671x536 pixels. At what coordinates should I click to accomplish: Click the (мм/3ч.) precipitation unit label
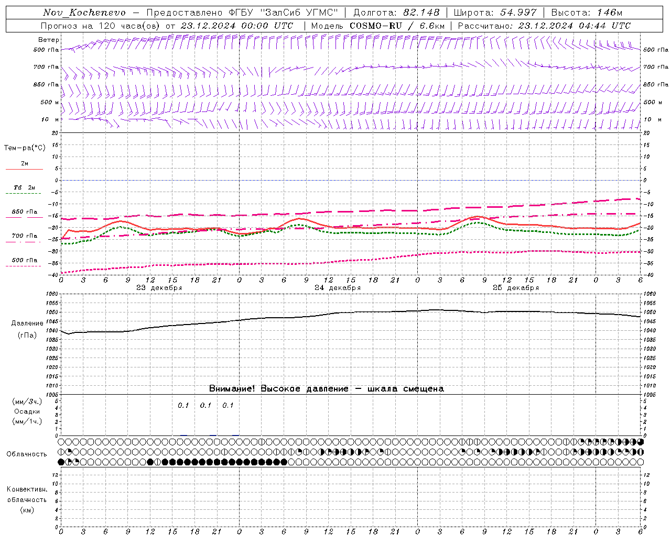(x=27, y=401)
